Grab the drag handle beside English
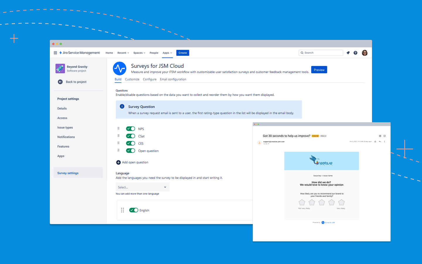Viewport: 422px width, 264px height. (x=122, y=210)
